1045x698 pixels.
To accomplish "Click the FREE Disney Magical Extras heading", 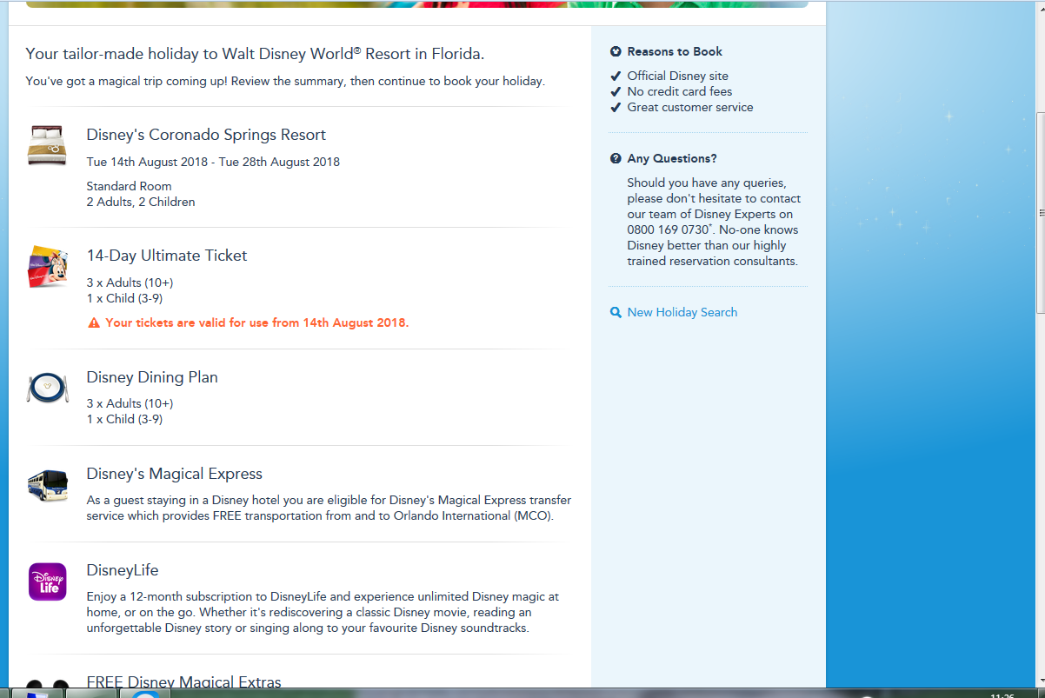I will click(183, 682).
